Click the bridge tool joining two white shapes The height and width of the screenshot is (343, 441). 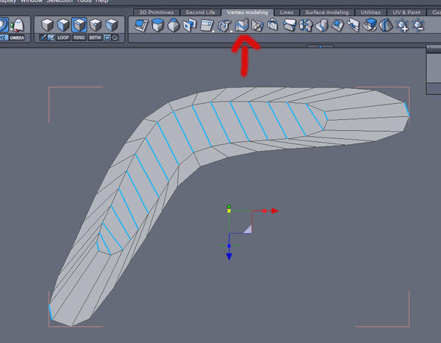point(354,25)
